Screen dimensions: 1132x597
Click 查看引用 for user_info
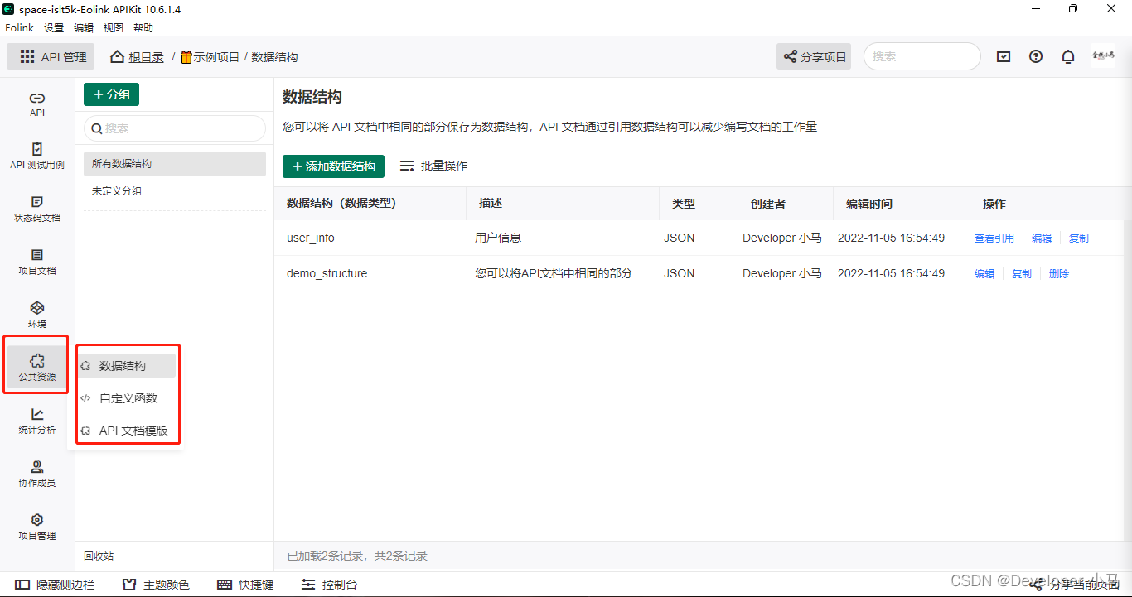point(994,238)
